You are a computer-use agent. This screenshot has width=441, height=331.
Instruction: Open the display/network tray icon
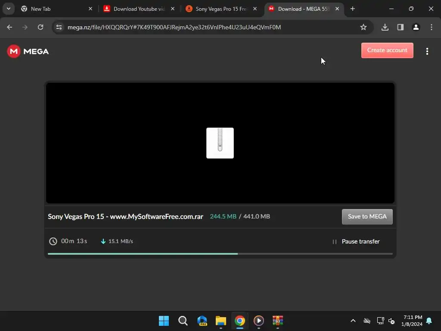tap(380, 321)
